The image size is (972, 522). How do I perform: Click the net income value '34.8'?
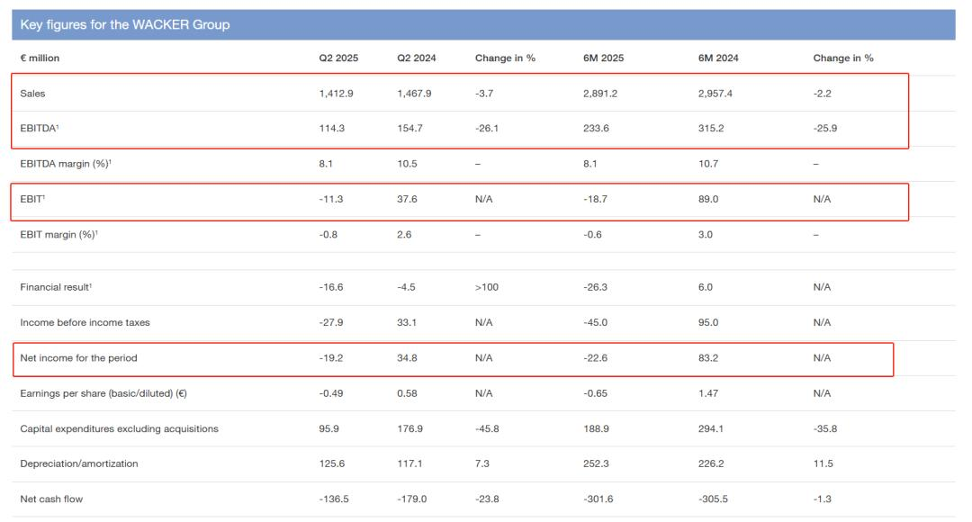click(407, 357)
